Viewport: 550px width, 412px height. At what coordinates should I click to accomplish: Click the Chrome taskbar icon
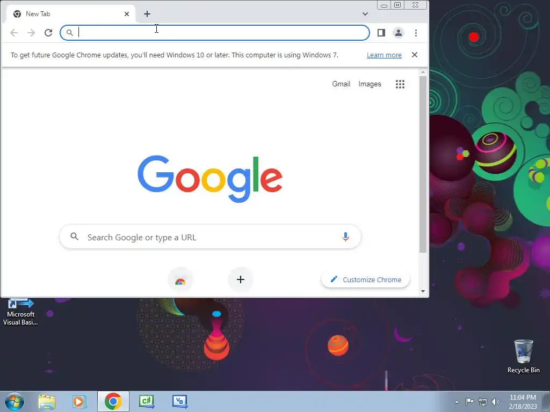113,401
